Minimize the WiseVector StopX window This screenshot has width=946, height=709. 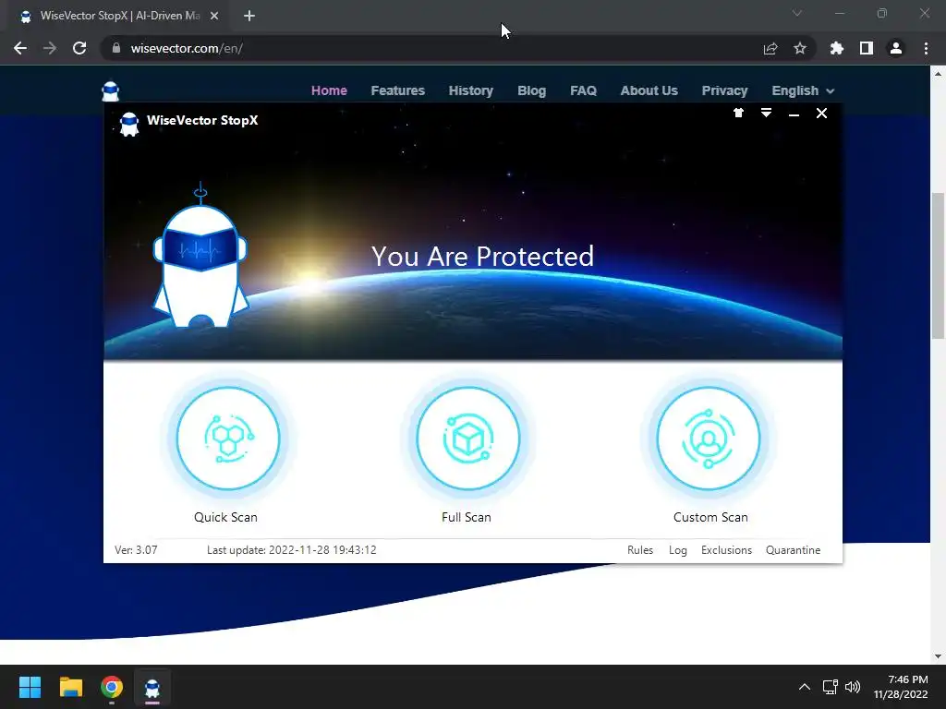pyautogui.click(x=794, y=114)
